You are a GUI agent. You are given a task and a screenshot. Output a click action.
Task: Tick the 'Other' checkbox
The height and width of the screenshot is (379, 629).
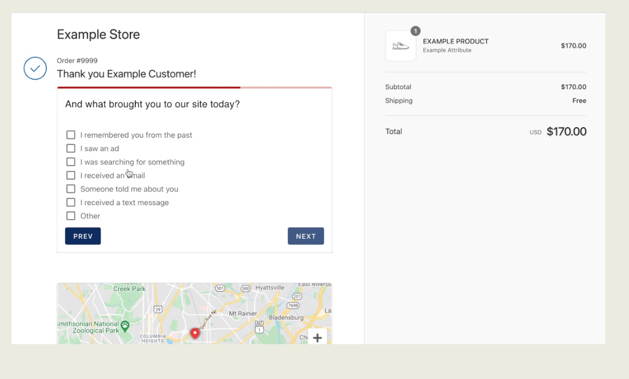tap(71, 215)
